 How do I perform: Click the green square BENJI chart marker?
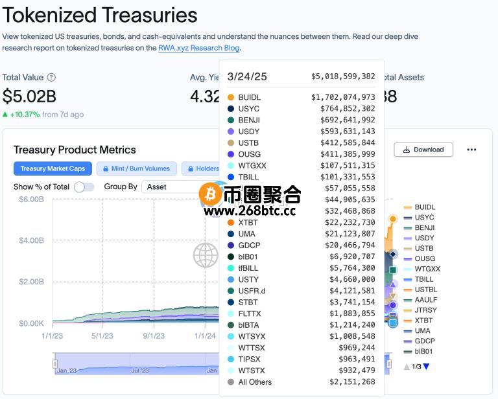click(x=393, y=270)
